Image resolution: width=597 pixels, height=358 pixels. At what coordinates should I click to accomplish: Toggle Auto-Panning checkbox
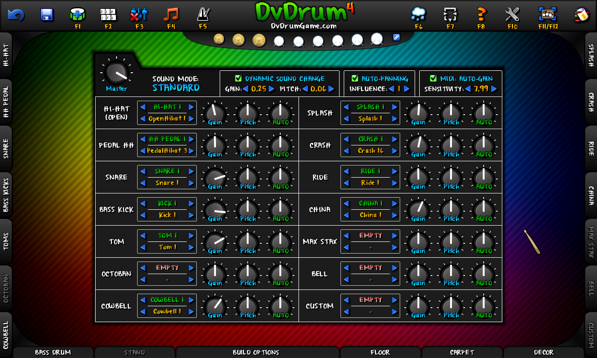(355, 78)
